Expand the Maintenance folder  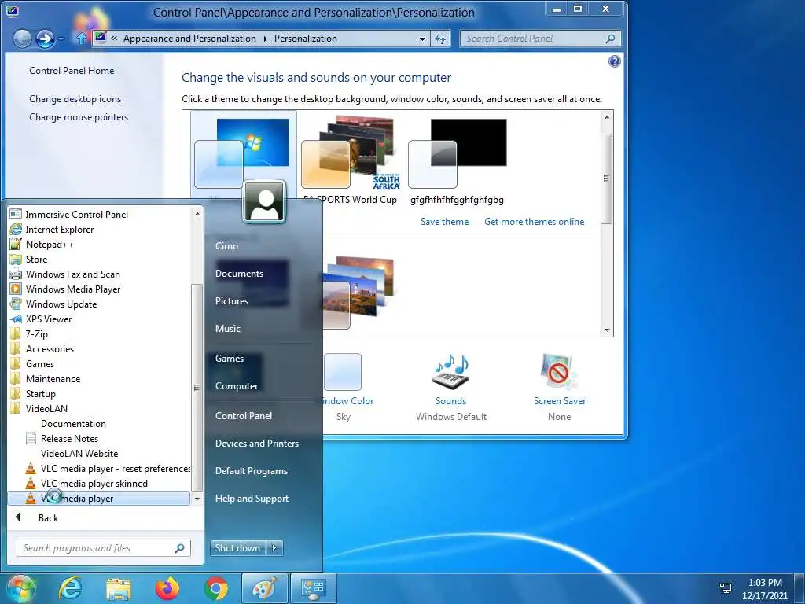coord(98,378)
